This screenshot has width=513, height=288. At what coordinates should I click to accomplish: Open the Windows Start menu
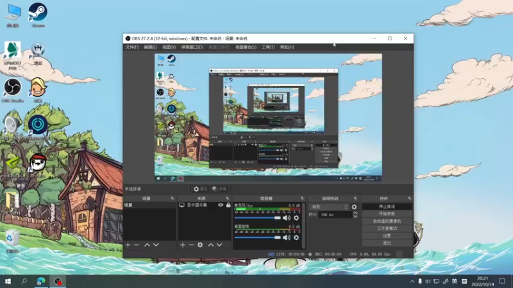pos(8,281)
